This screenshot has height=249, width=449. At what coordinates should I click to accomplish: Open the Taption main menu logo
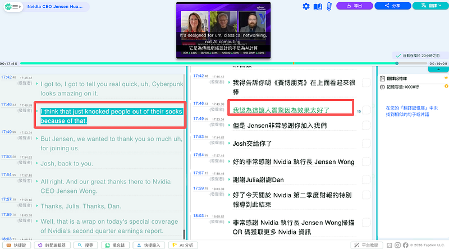tap(8, 7)
